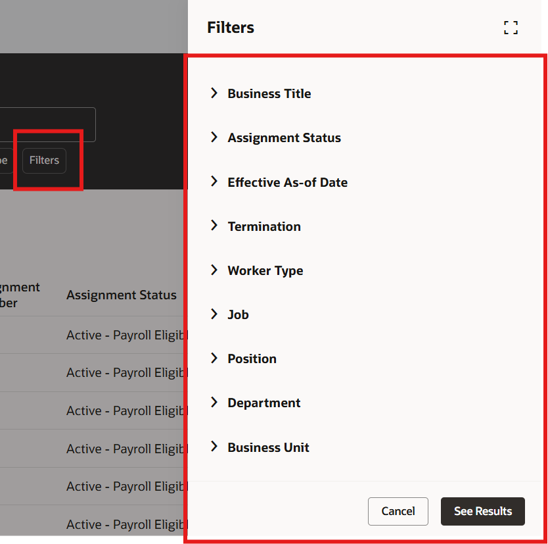The height and width of the screenshot is (544, 548).
Task: Cancel out of the Filters panel
Action: (x=398, y=511)
